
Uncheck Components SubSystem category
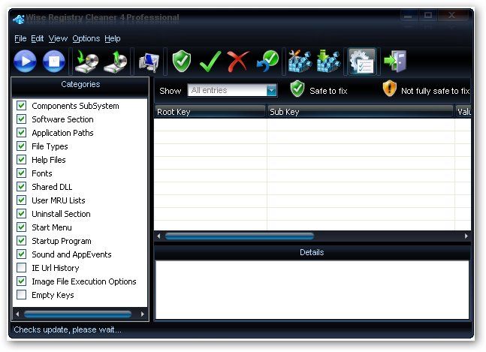[x=21, y=106]
